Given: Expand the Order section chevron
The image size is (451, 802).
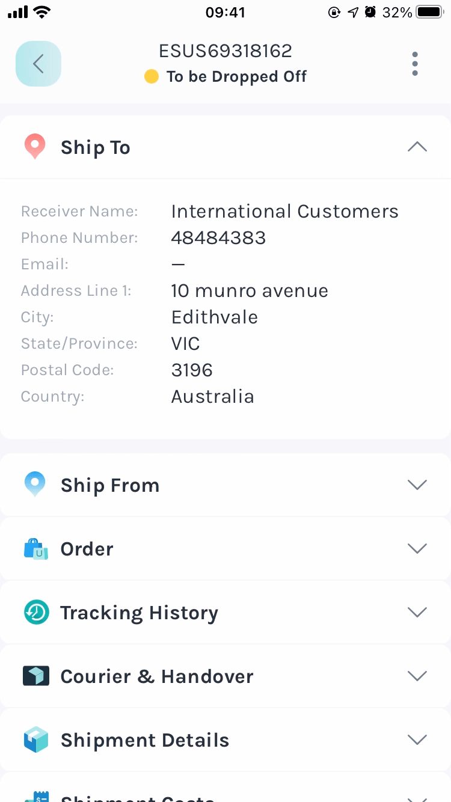Looking at the screenshot, I should 417,548.
